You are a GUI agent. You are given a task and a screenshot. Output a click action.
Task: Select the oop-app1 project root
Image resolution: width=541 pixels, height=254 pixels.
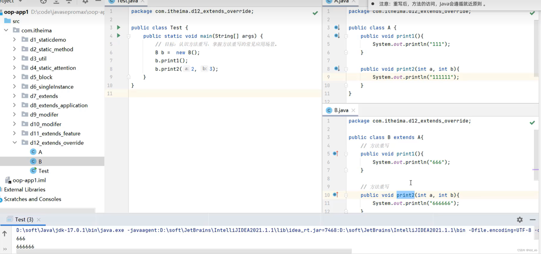[16, 12]
